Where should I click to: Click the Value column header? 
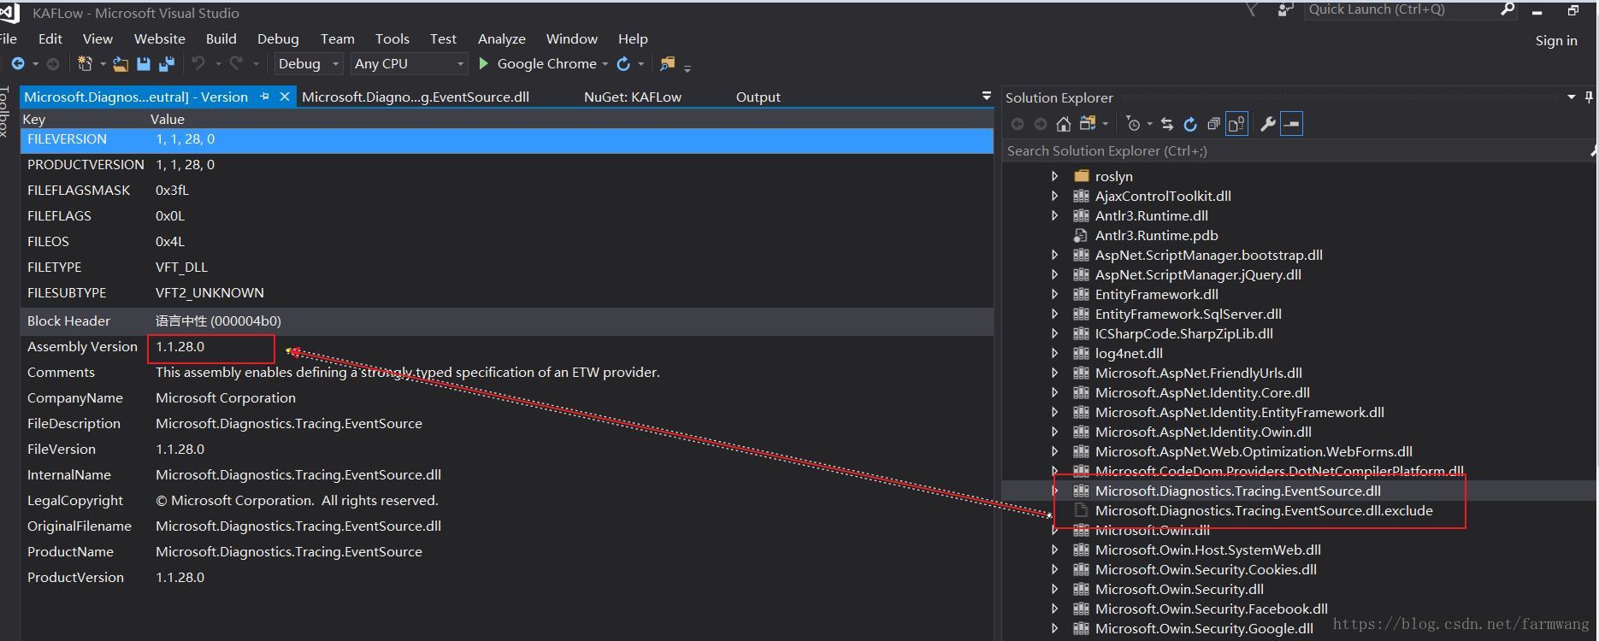click(168, 119)
